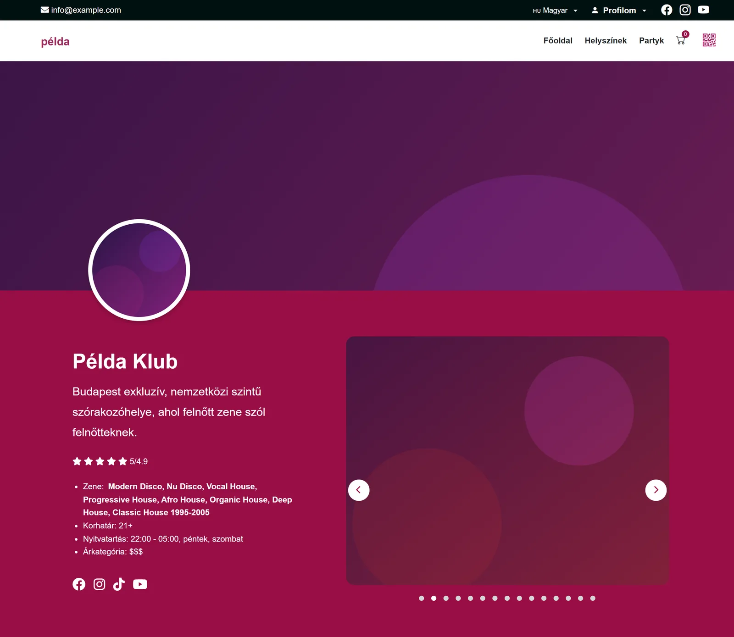Open the club's YouTube icon below details
This screenshot has height=637, width=734.
[140, 584]
